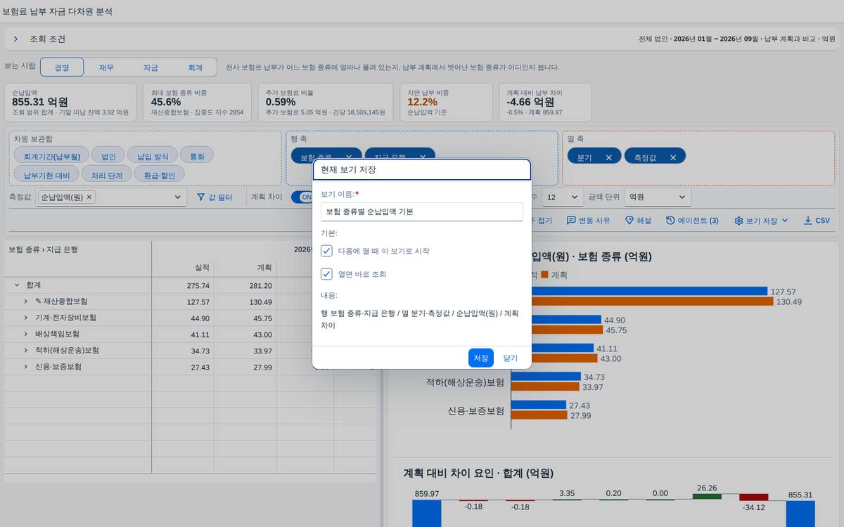The image size is (844, 527).
Task: Select the 경영 viewer tab
Action: tap(62, 67)
